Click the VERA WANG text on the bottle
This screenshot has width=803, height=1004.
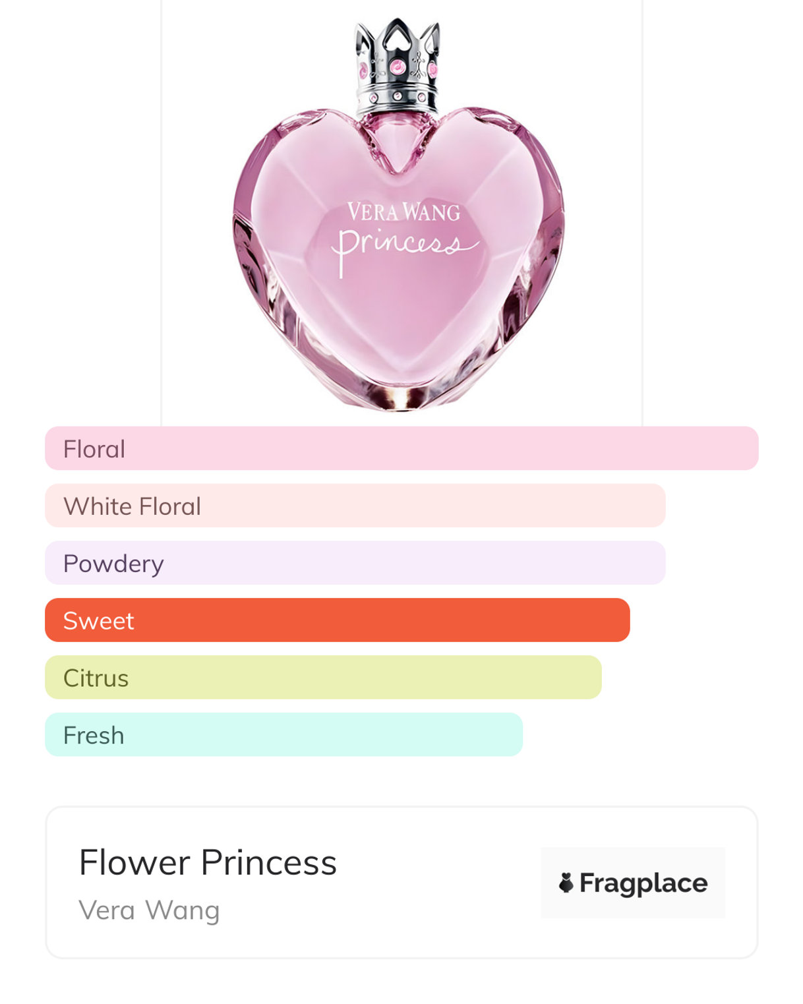click(403, 212)
